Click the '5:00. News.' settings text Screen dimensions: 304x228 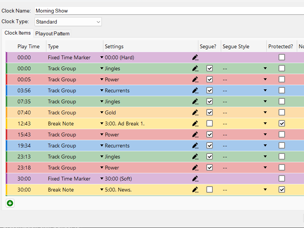118,190
